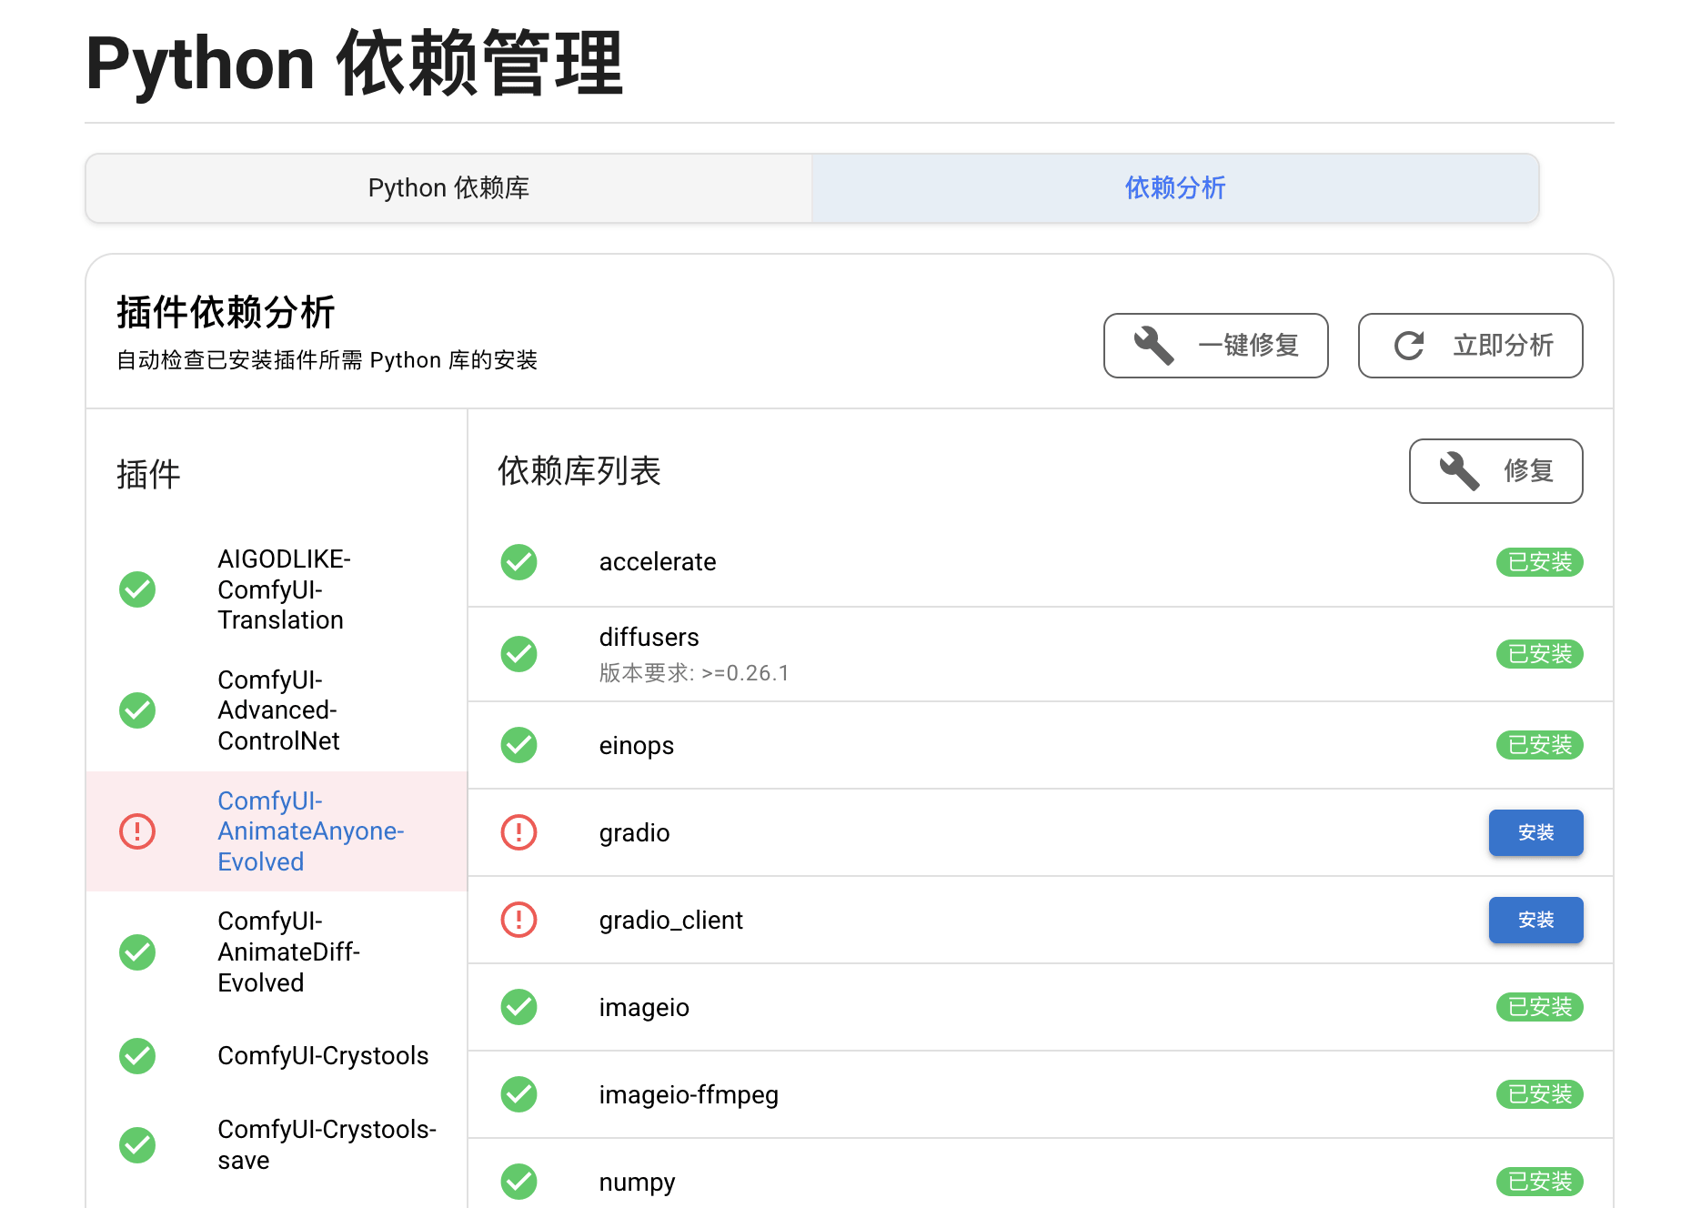Click the green check icon for ComfyUI-Crystools
Viewport: 1681px width, 1208px height.
click(x=137, y=1056)
